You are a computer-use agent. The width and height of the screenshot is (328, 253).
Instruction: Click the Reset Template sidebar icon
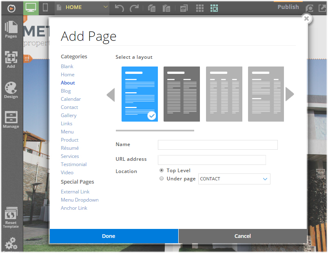11,215
